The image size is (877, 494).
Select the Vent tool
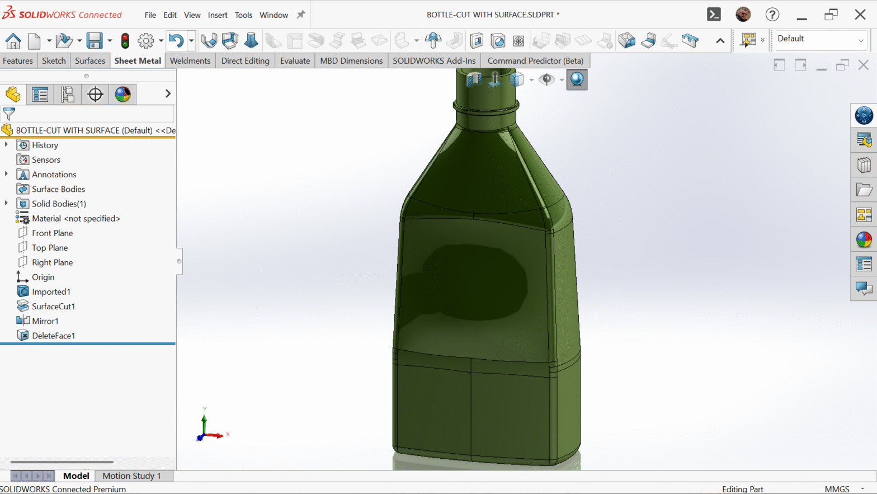pos(518,41)
